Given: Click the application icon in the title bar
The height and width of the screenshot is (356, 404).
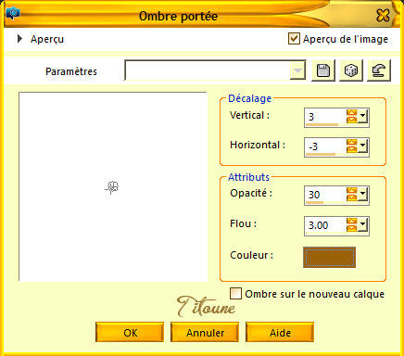Looking at the screenshot, I should [x=13, y=14].
